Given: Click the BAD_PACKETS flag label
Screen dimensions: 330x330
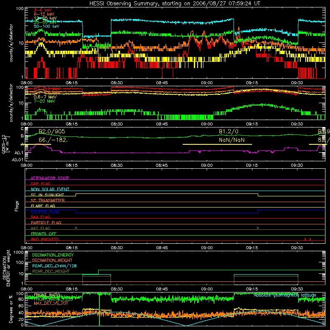Looking at the screenshot, I should 45,239.
